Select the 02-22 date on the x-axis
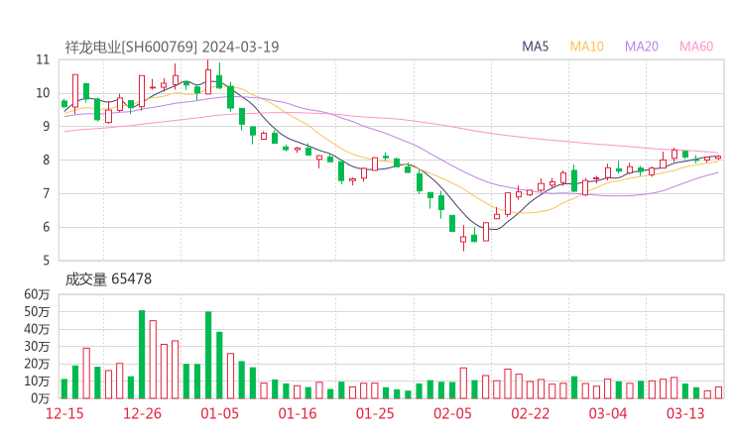Screen dimensions: 734x436 point(530,412)
